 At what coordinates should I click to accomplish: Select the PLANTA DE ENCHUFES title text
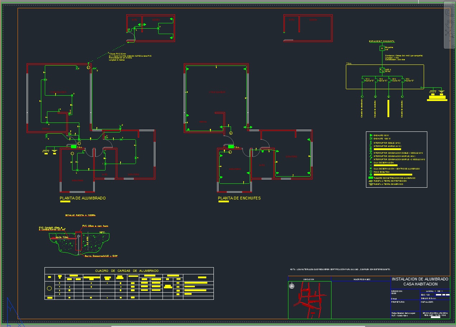tap(239, 198)
